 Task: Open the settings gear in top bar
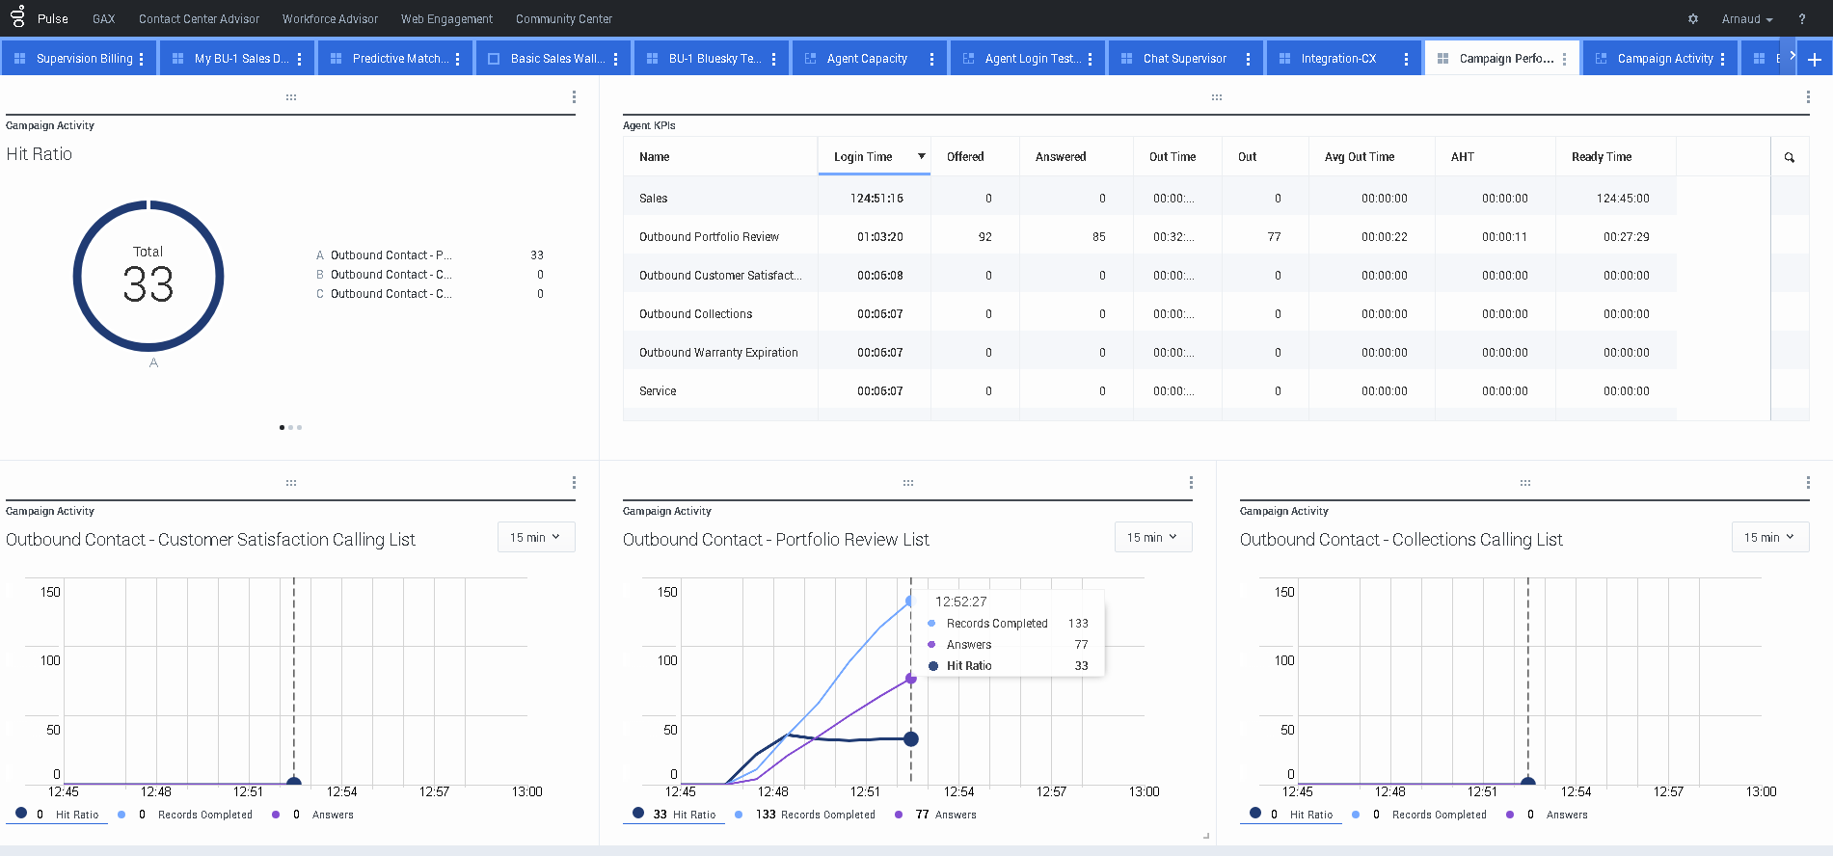coord(1692,19)
